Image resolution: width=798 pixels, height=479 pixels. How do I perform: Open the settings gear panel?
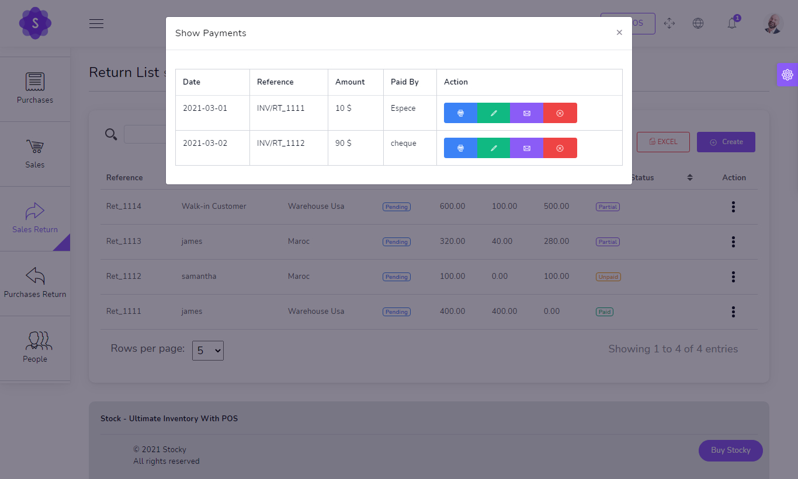pos(787,74)
